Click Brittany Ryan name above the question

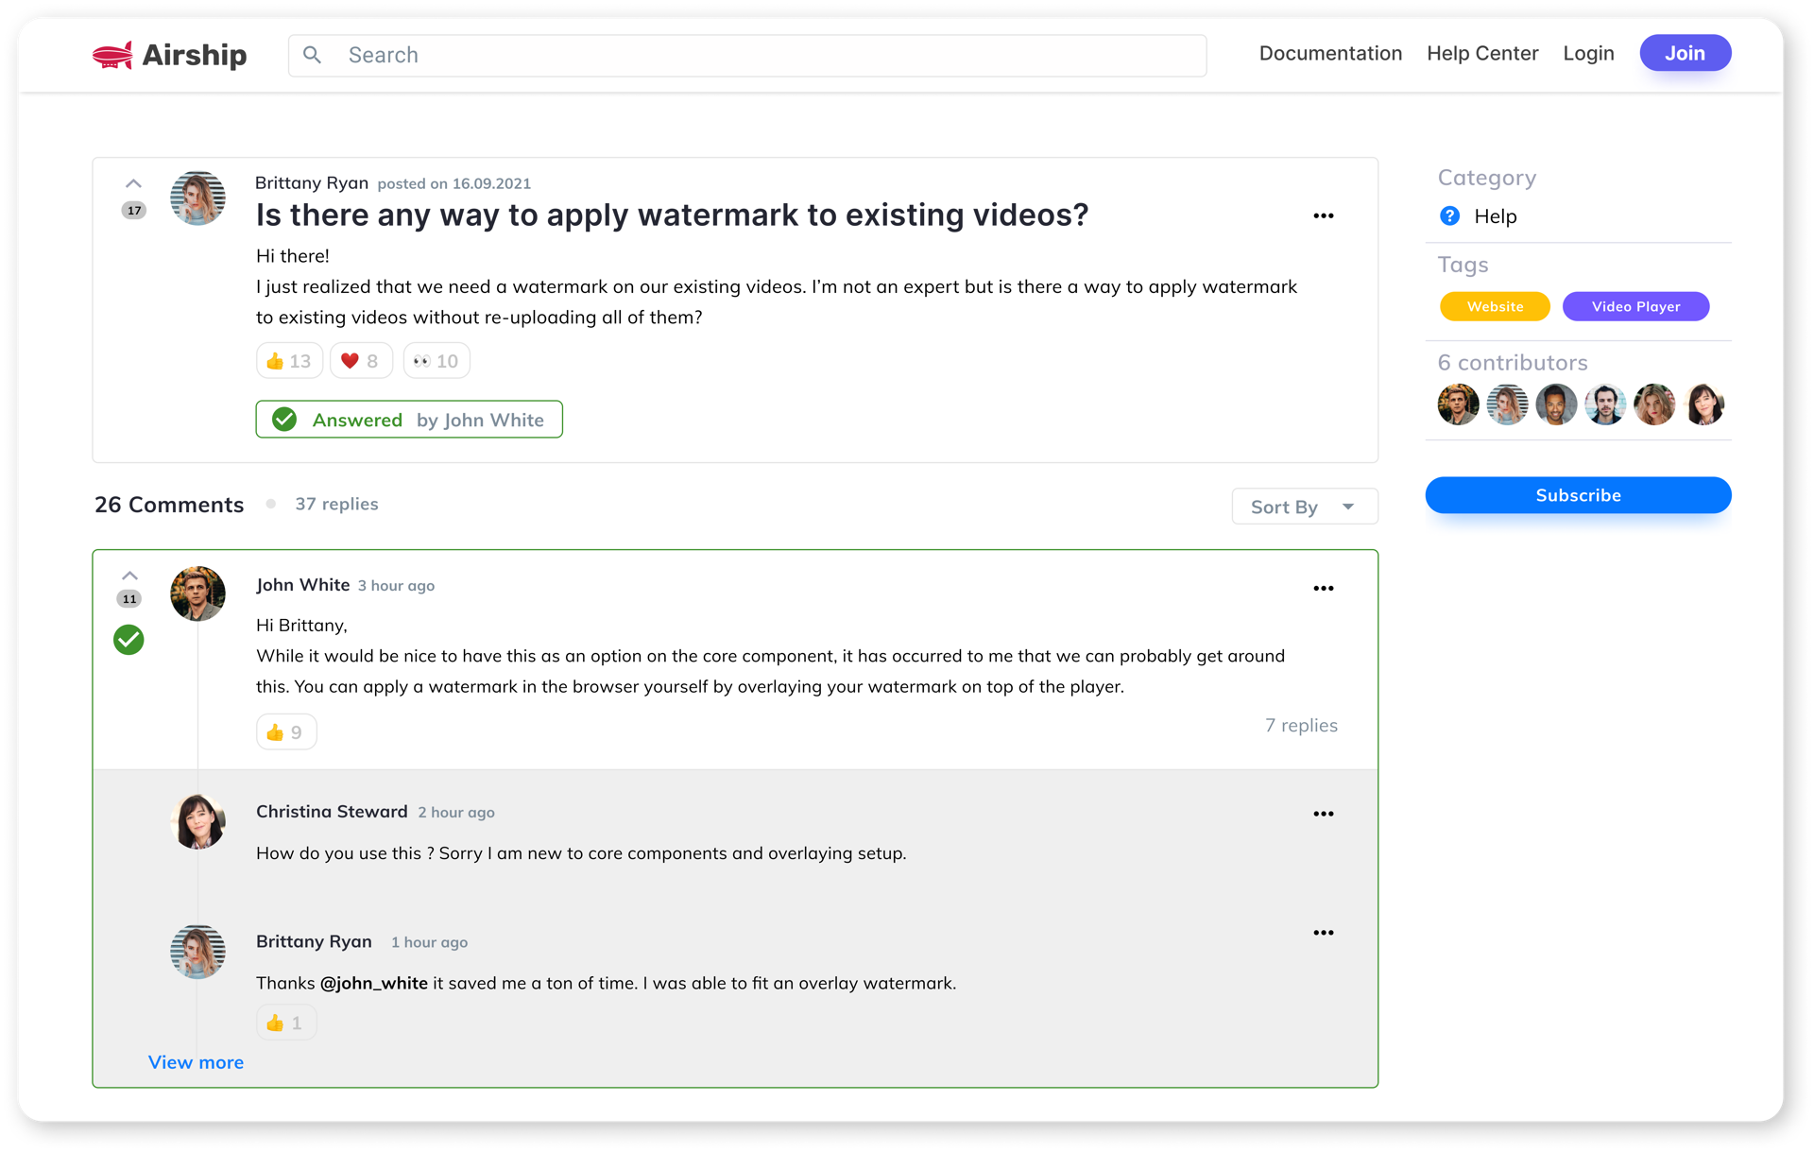point(312,183)
